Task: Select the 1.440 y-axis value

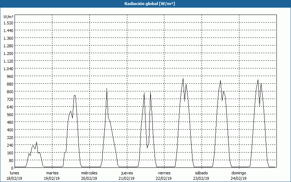Action: (8, 30)
